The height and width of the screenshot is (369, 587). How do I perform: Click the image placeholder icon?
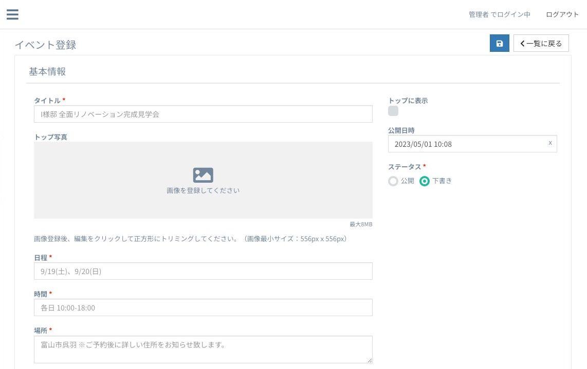point(203,175)
